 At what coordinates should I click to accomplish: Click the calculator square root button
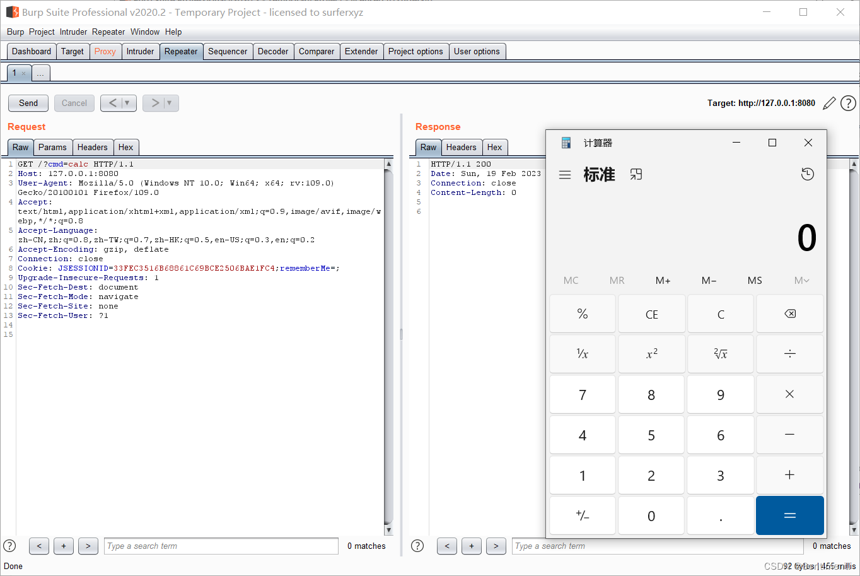(721, 354)
